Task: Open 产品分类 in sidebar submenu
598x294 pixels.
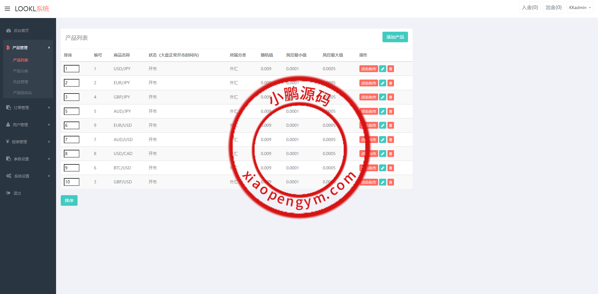Action: click(x=21, y=71)
